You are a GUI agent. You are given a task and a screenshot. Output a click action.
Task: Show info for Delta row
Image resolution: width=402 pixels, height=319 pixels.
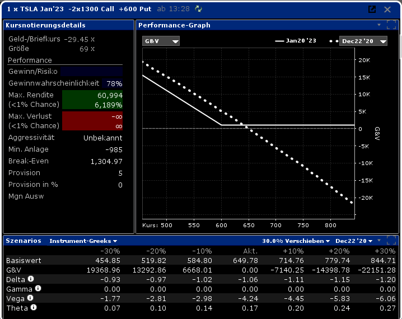tap(31, 279)
